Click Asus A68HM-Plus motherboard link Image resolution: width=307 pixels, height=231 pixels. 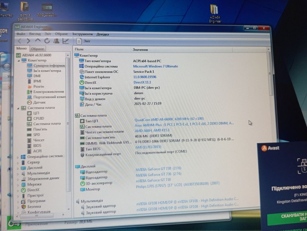(184, 124)
